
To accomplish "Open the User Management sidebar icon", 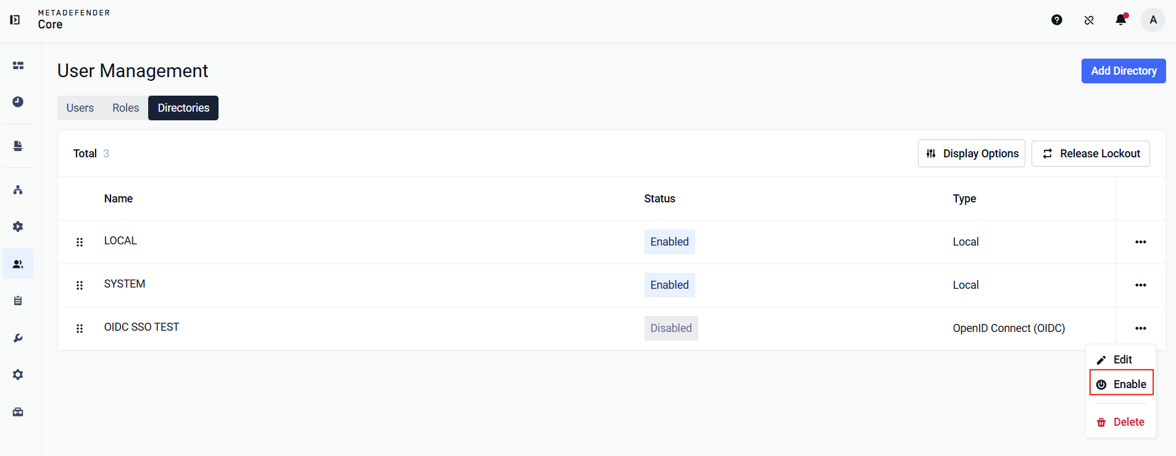I will [x=18, y=264].
